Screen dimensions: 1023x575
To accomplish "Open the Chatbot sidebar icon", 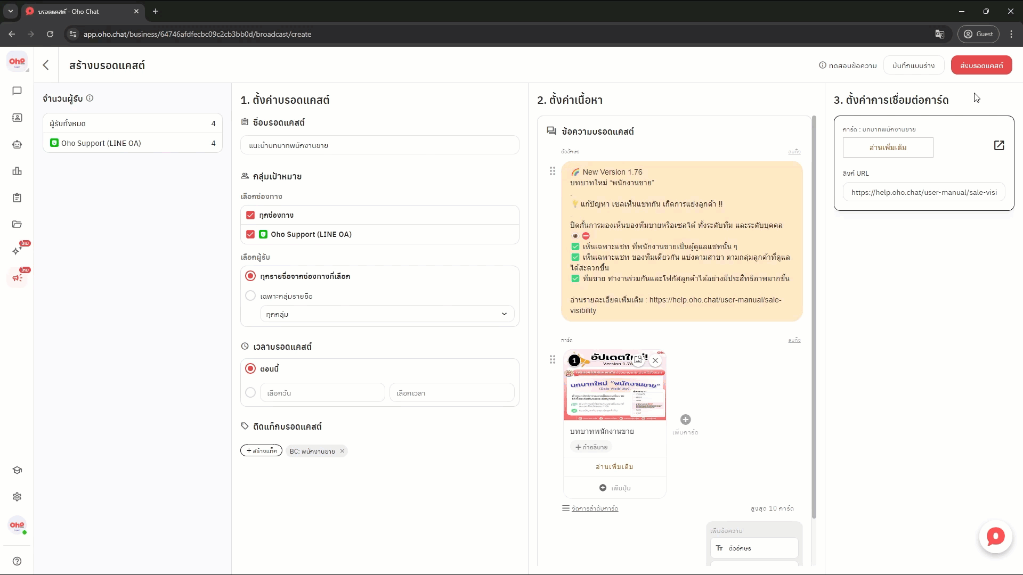I will click(17, 144).
